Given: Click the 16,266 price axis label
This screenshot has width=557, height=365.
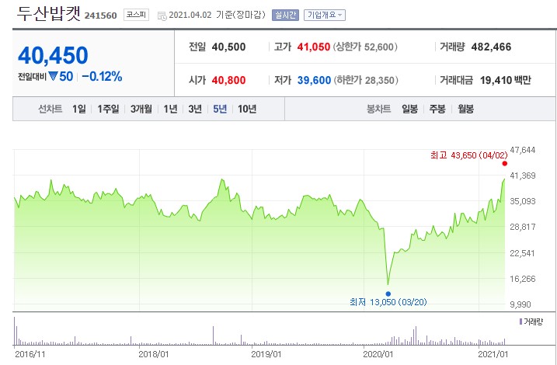Looking at the screenshot, I should [523, 279].
